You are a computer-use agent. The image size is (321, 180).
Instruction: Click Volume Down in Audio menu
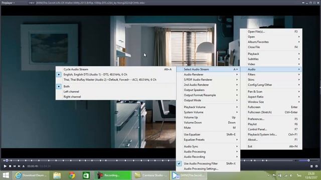(208, 122)
